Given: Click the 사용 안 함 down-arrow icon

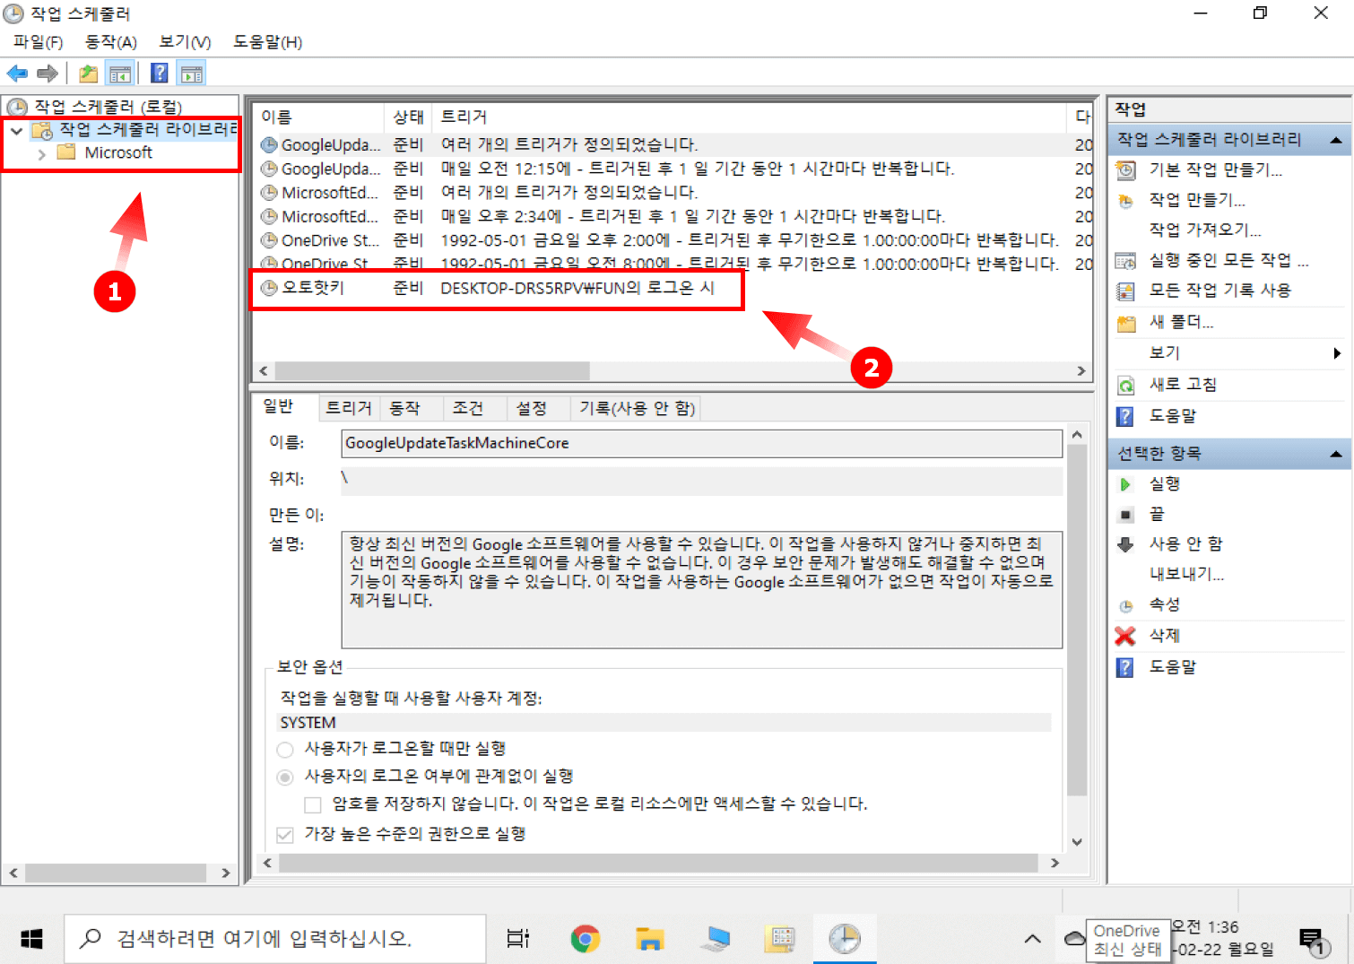Looking at the screenshot, I should (x=1125, y=544).
